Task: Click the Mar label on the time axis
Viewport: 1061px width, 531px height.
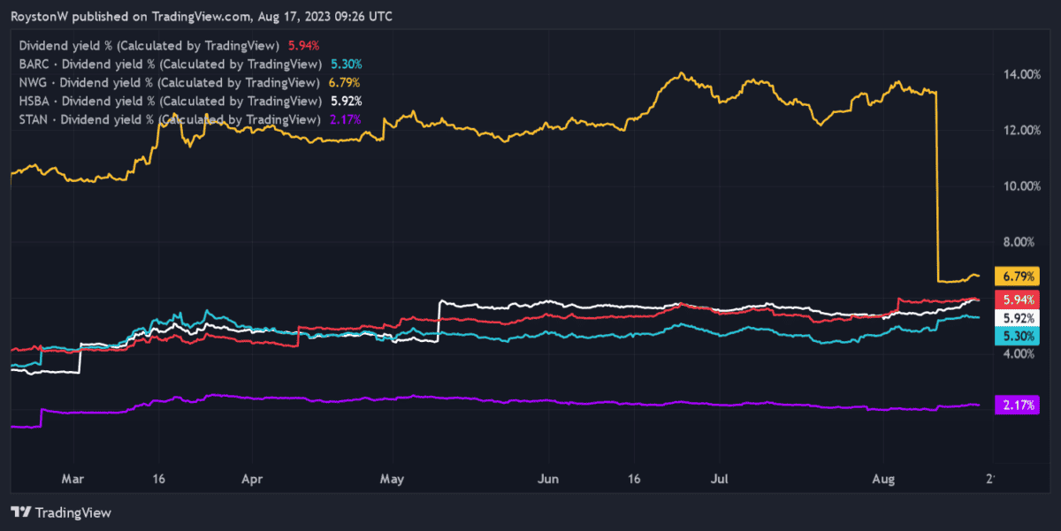Action: click(73, 478)
